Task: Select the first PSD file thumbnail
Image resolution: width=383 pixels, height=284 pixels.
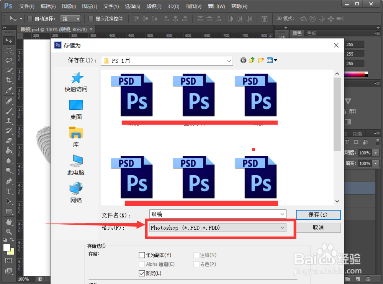Action: (132, 95)
